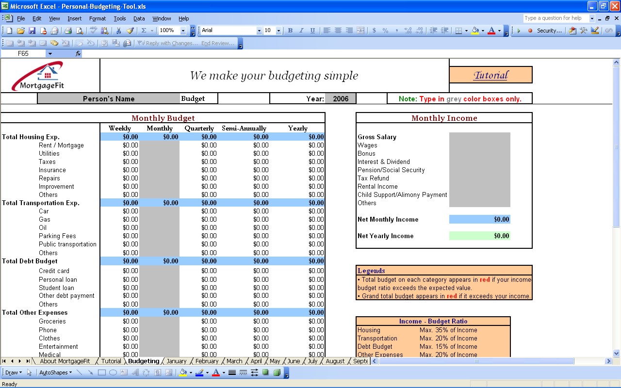This screenshot has width=621, height=388.
Task: Click the grey Year 2006 cell
Action: coord(341,99)
